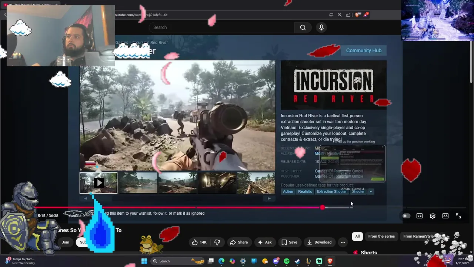Click the share page icon in address bar

pyautogui.click(x=348, y=15)
